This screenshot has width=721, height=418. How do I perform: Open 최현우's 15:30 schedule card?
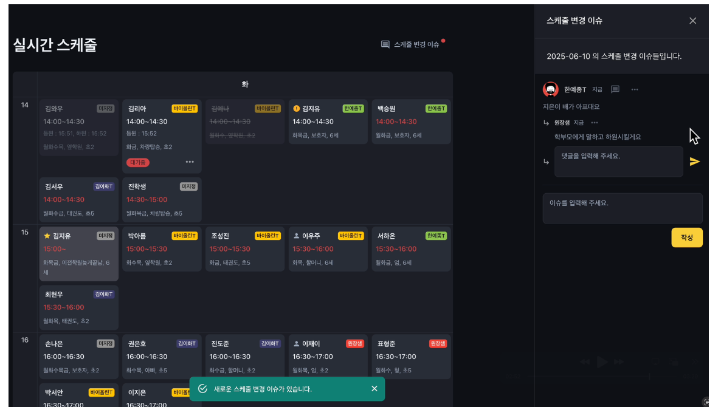pyautogui.click(x=78, y=307)
